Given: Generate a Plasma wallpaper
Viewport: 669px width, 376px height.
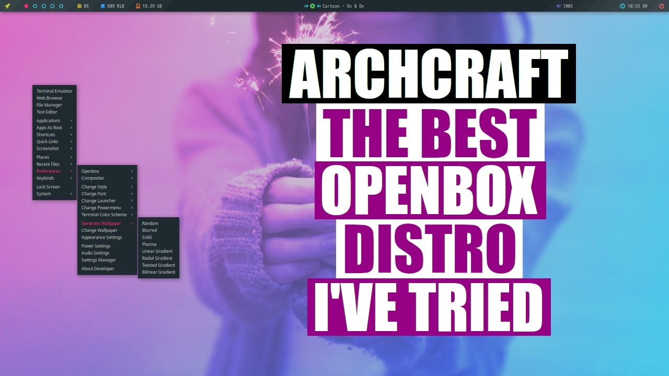Looking at the screenshot, I should [x=158, y=244].
